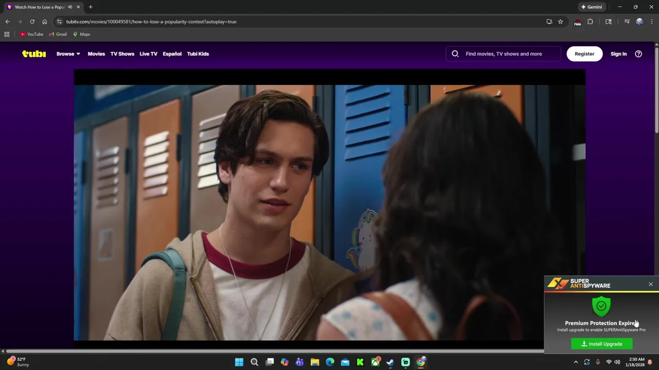Reload the current page
Image resolution: width=659 pixels, height=370 pixels.
pyautogui.click(x=32, y=22)
